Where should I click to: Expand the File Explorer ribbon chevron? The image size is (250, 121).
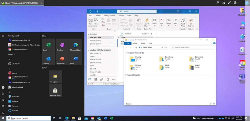pos(211,43)
